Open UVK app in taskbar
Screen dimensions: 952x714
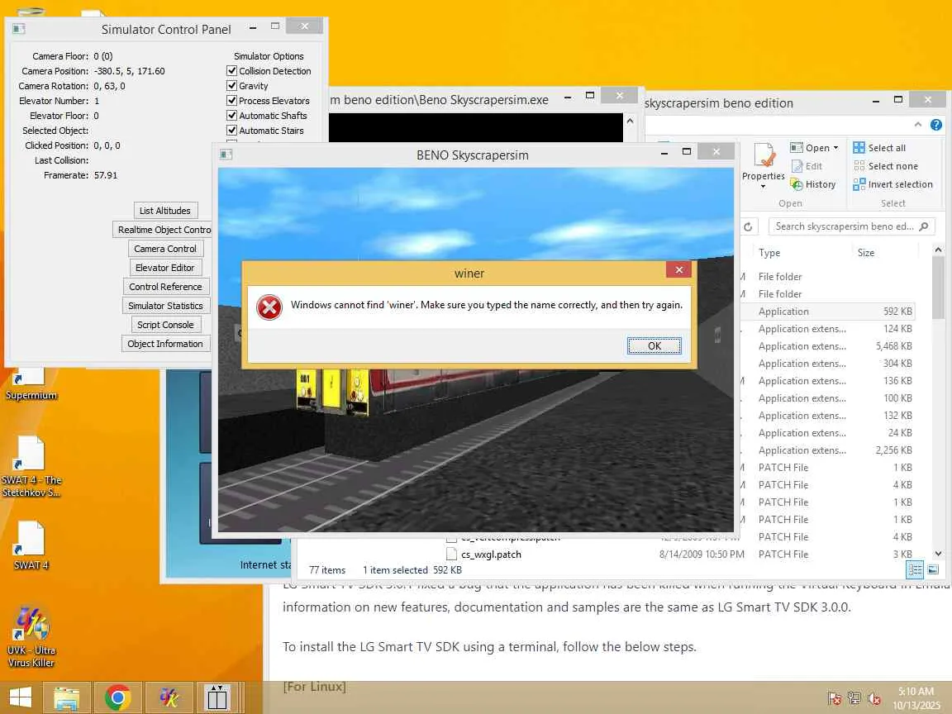click(169, 697)
